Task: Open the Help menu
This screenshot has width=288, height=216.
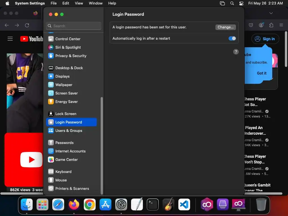Action: (x=112, y=3)
